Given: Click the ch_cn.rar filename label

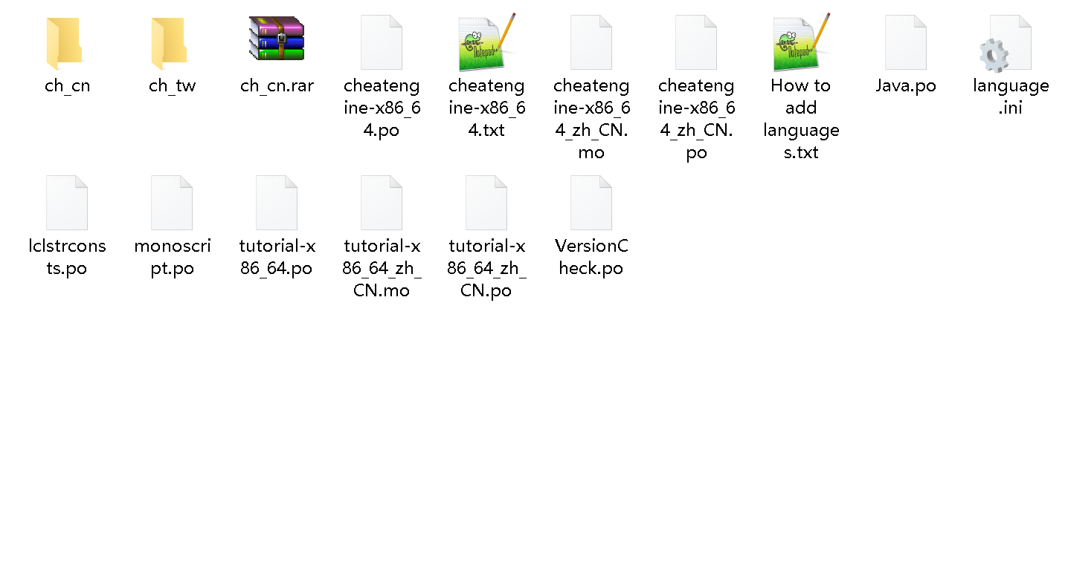Looking at the screenshot, I should point(277,86).
